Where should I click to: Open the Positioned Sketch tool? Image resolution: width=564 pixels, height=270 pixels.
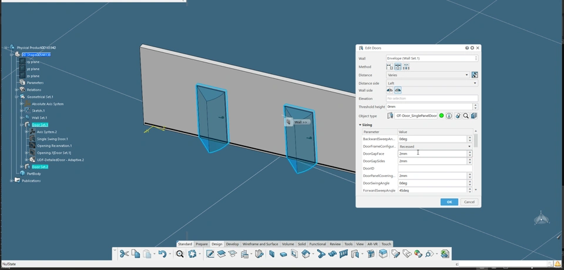(x=210, y=254)
